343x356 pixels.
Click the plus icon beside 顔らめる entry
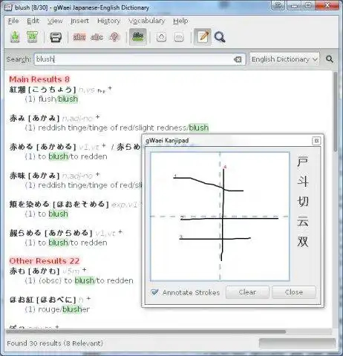tap(120, 231)
